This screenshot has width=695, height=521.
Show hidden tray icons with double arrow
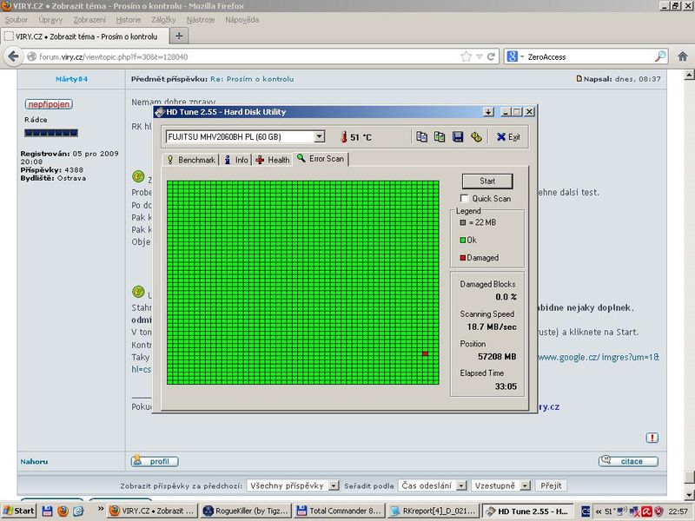pyautogui.click(x=599, y=511)
